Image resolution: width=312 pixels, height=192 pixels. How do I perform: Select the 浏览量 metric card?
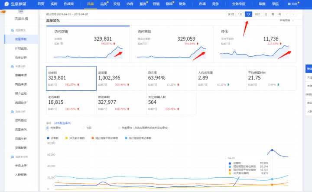(121, 78)
